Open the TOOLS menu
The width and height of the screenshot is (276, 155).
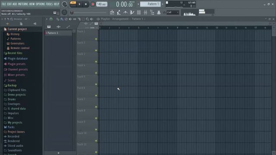pos(49,4)
